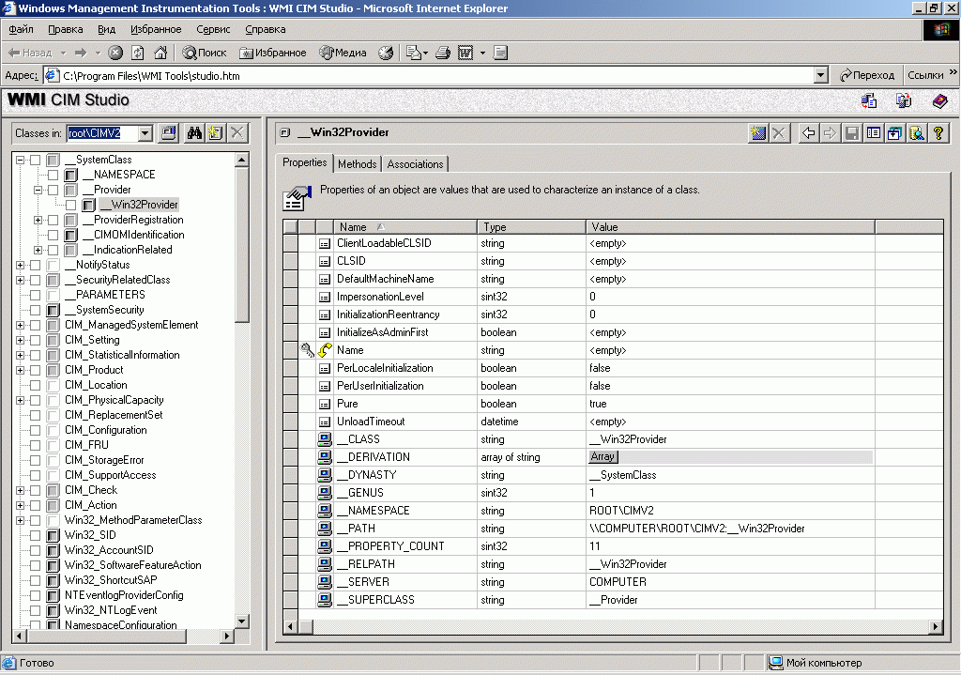Check the box next to __NAMESPACE
Viewport: 961px width, 675px height.
click(x=53, y=175)
